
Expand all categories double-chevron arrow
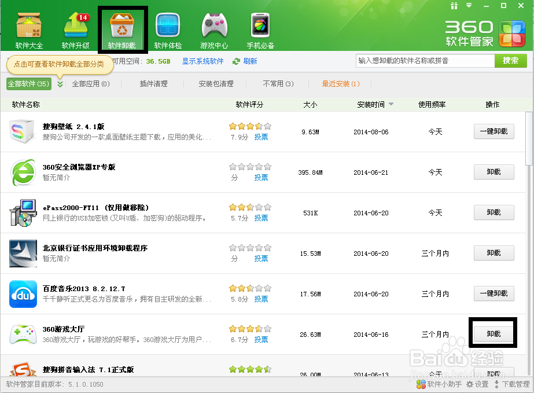(x=60, y=84)
